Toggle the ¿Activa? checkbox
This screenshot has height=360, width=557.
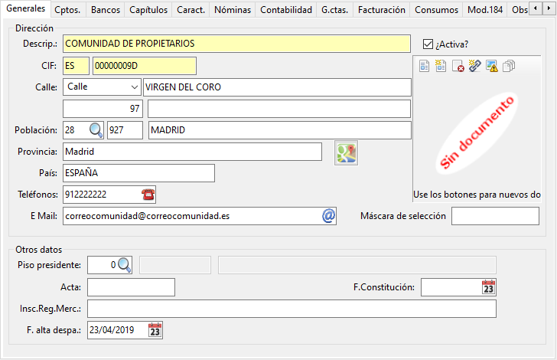(428, 44)
